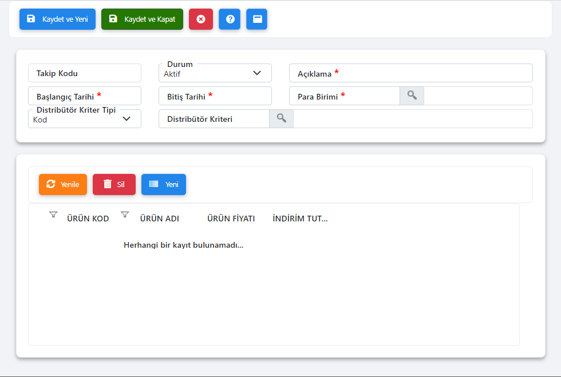
Task: Add a new row with Yeni button
Action: point(164,184)
